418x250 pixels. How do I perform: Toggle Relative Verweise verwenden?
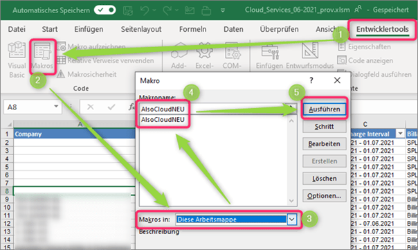[105, 60]
